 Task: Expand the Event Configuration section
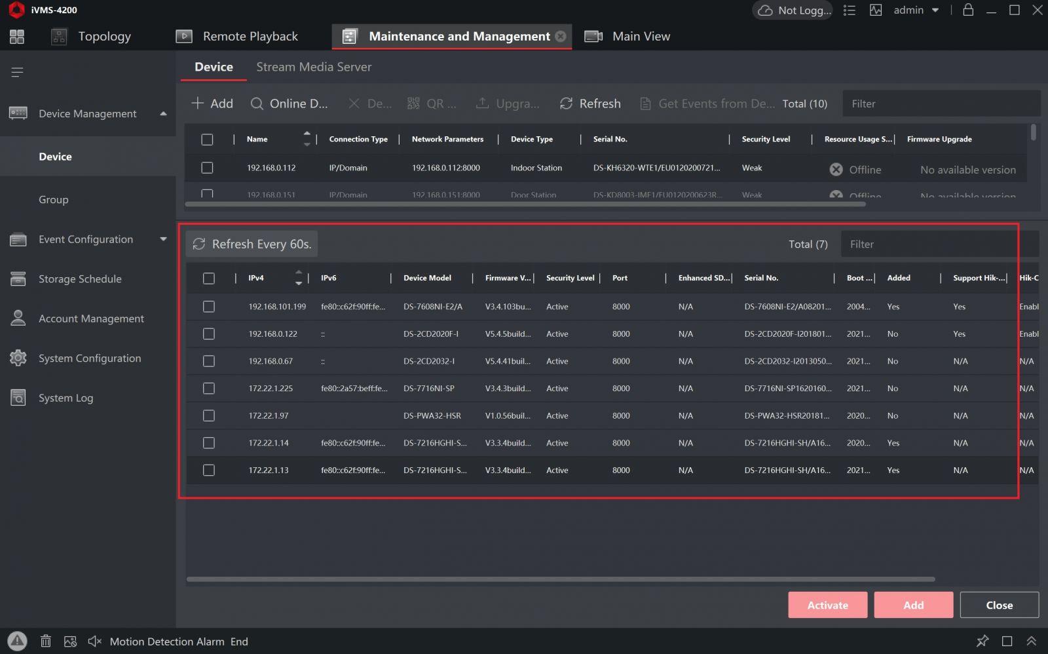(163, 239)
